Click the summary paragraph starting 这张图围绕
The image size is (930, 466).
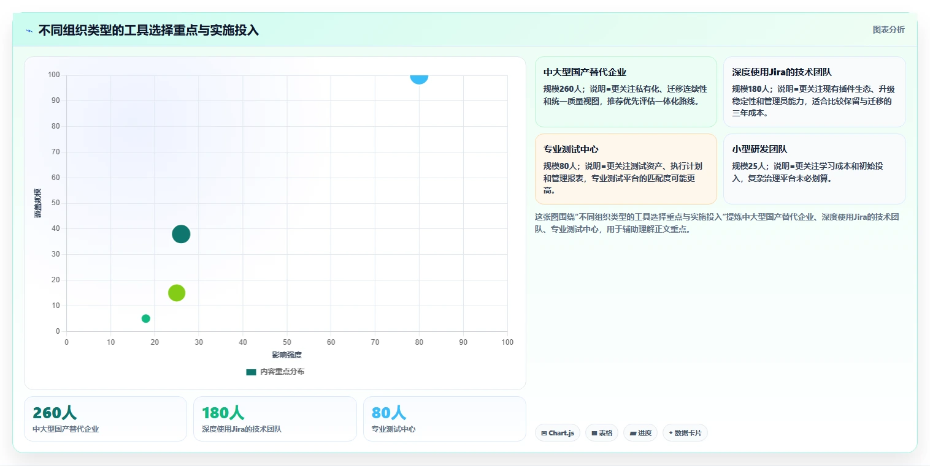[717, 223]
